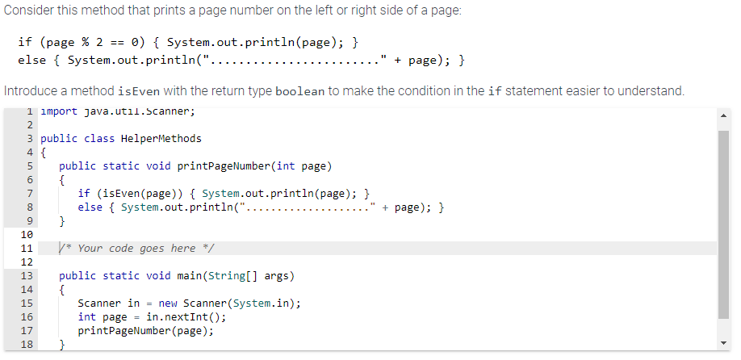
Task: Click 'HelperMethods' class name in code
Action: tap(161, 138)
